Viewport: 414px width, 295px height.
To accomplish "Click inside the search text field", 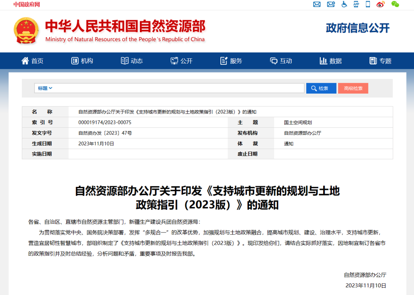I will coord(176,88).
